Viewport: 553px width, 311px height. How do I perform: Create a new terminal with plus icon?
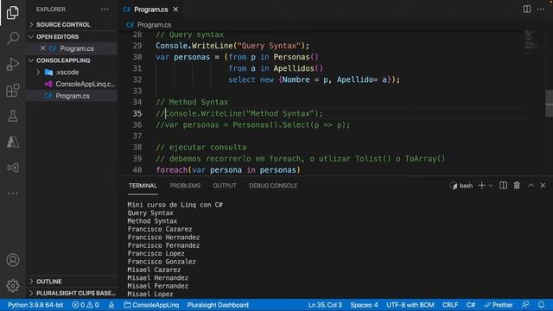[481, 186]
